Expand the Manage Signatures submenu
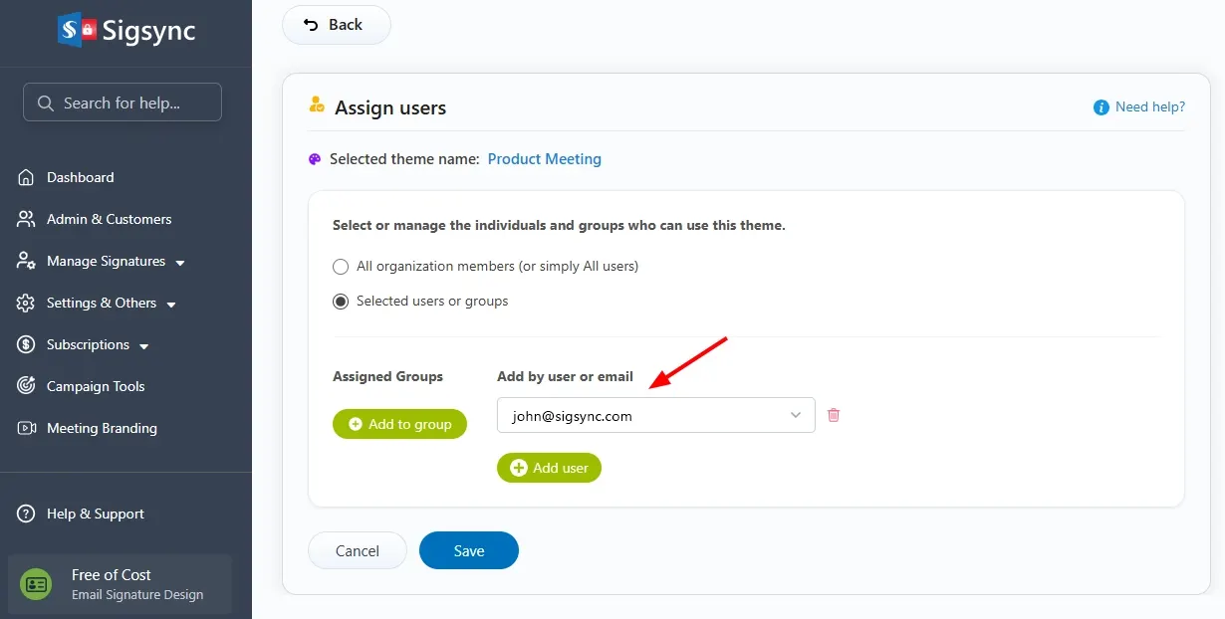 [180, 263]
